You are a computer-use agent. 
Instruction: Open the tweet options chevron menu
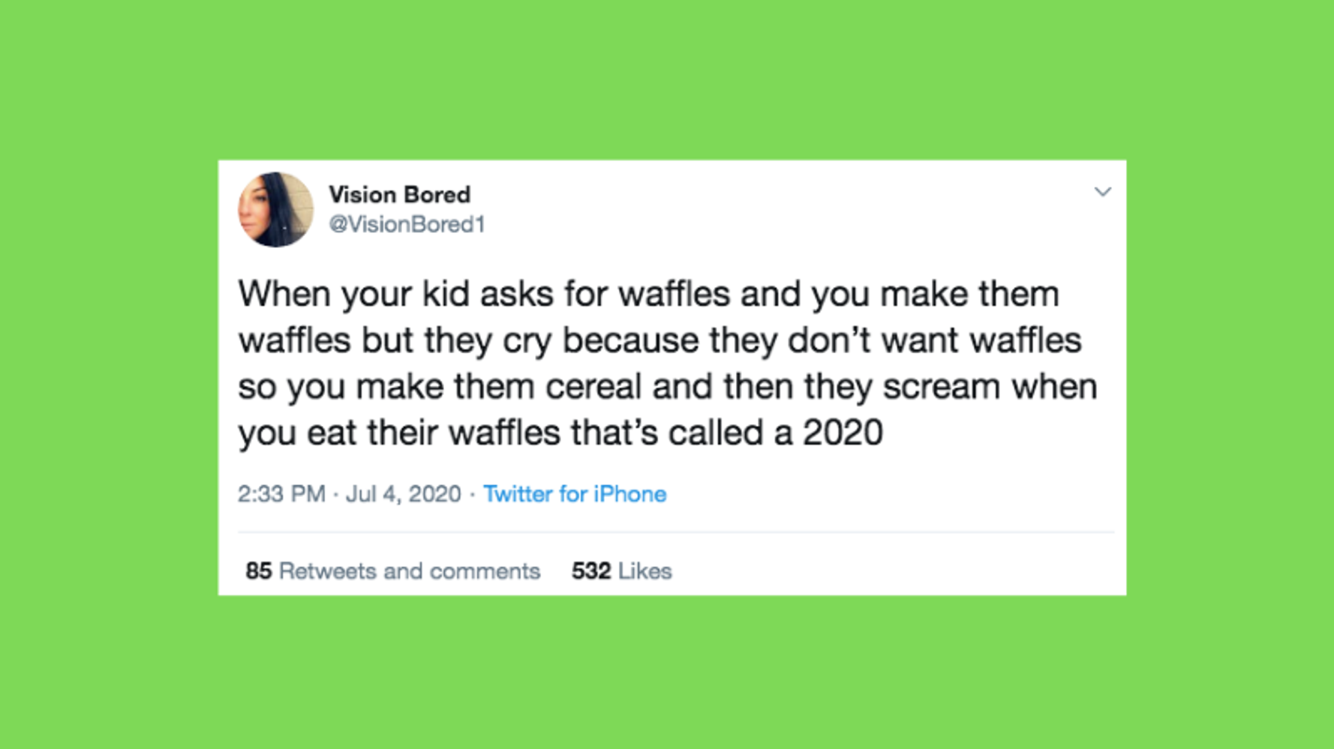[x=1102, y=192]
